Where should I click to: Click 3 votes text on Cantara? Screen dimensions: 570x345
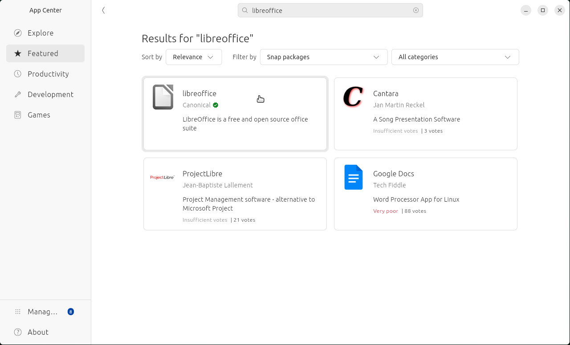[x=433, y=131]
